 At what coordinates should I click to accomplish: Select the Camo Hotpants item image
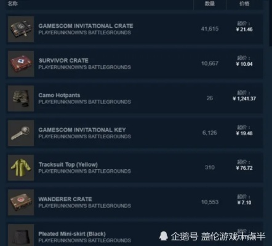click(21, 98)
